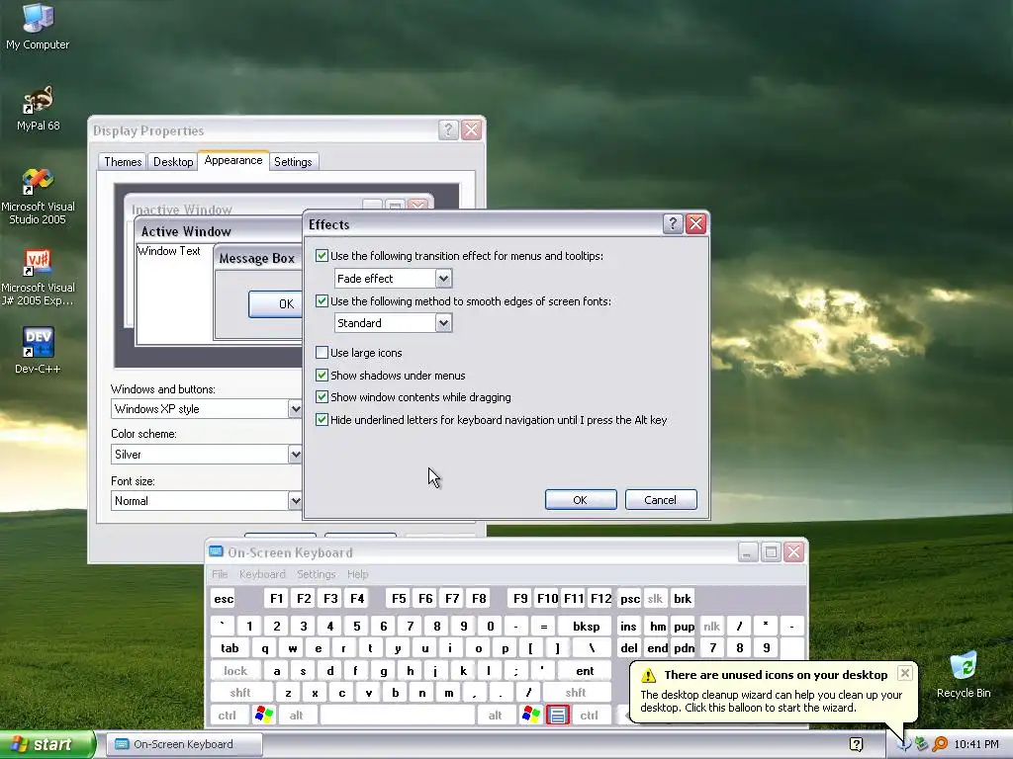
Task: Toggle Show window contents while dragging
Action: coord(322,397)
